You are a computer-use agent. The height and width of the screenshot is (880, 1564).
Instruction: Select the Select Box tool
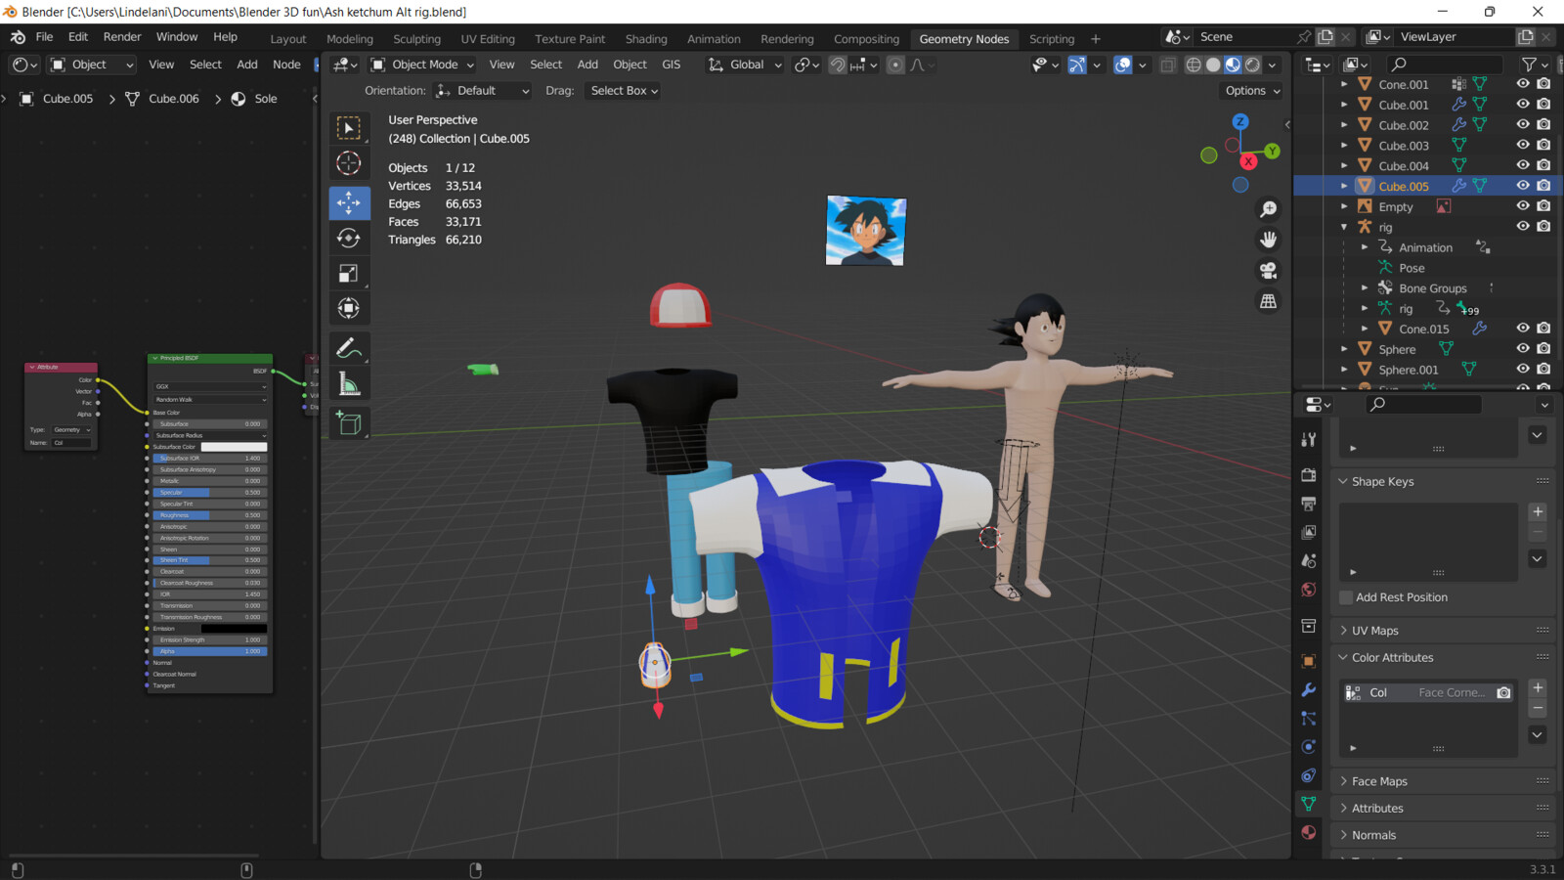pos(349,128)
